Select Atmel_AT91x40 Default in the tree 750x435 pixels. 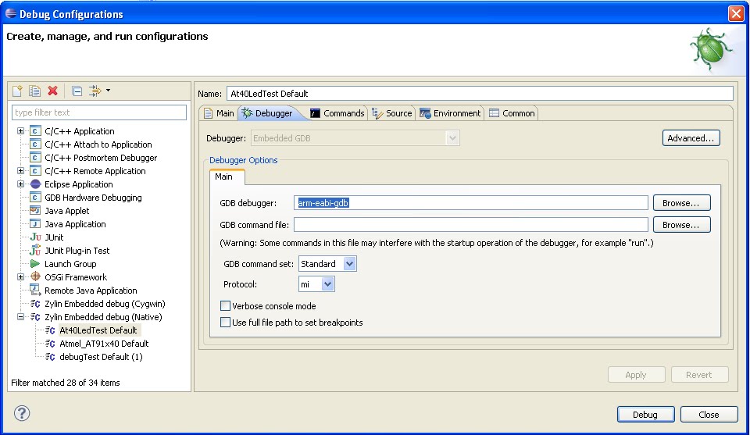click(x=104, y=344)
